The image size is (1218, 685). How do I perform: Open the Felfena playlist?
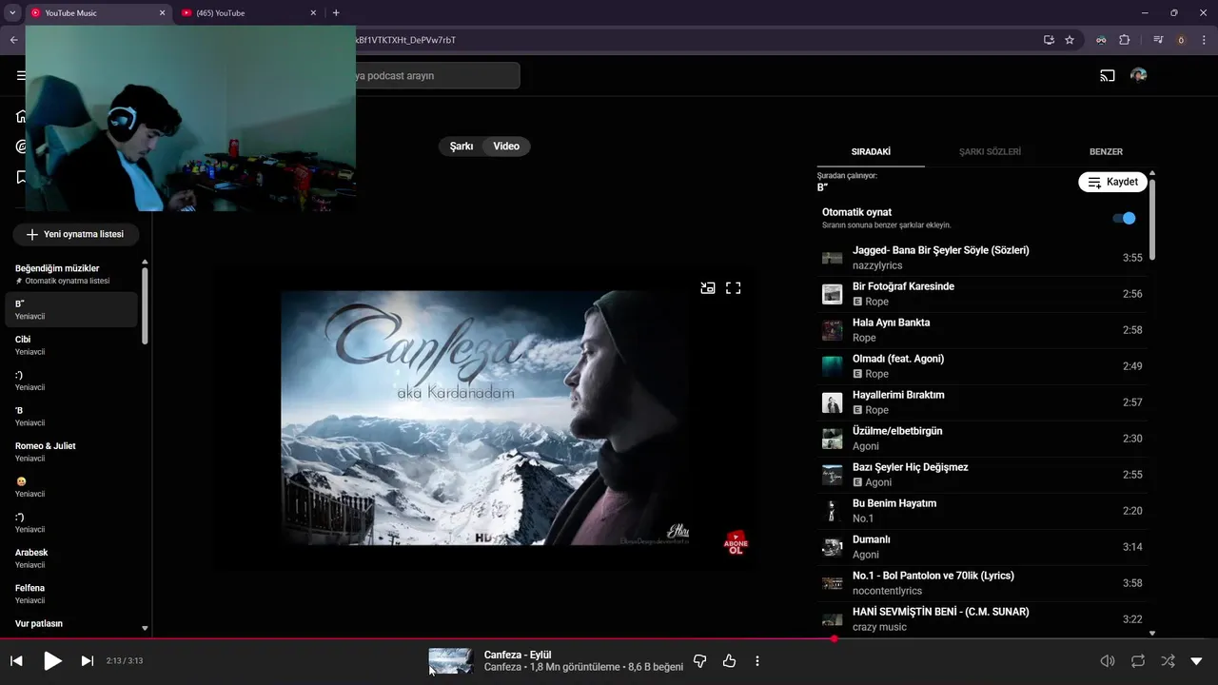coord(72,594)
